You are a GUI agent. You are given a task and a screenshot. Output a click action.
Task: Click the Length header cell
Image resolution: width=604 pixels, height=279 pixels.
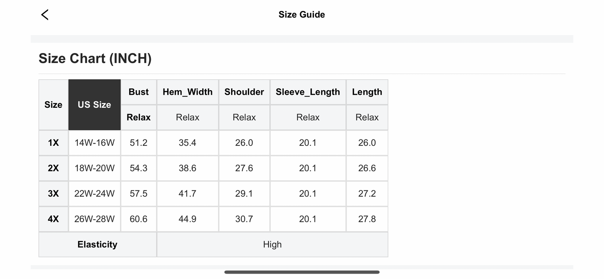tap(367, 92)
